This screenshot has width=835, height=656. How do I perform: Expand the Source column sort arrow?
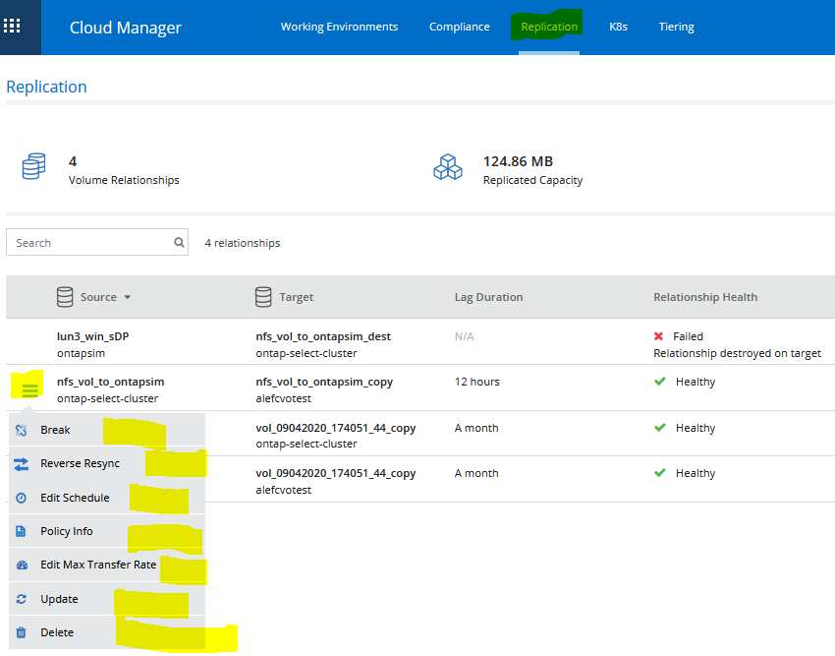click(x=128, y=297)
